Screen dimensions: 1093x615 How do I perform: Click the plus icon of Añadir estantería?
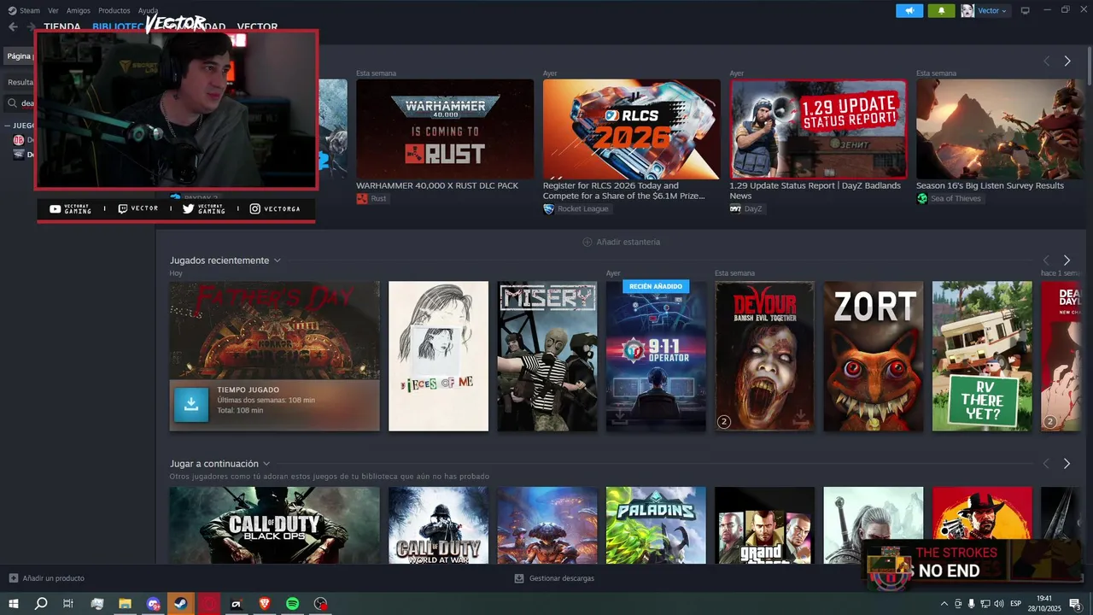587,242
